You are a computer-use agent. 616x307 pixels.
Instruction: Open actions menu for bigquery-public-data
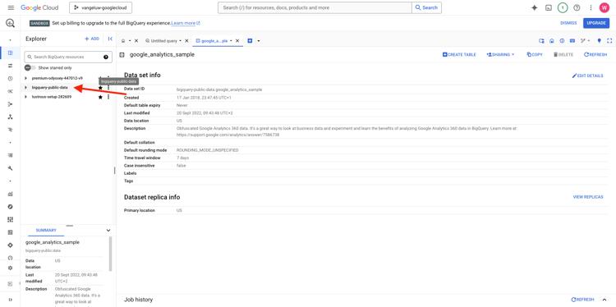coord(108,88)
